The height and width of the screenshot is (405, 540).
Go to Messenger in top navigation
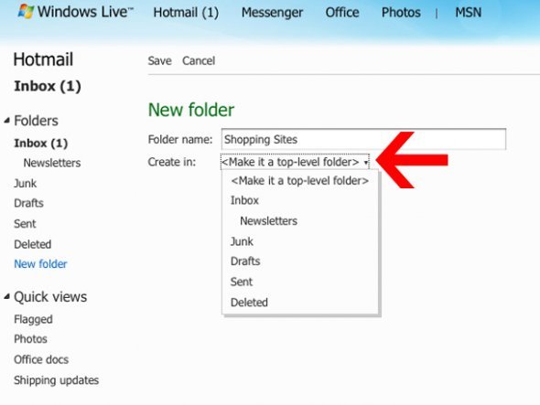(272, 13)
